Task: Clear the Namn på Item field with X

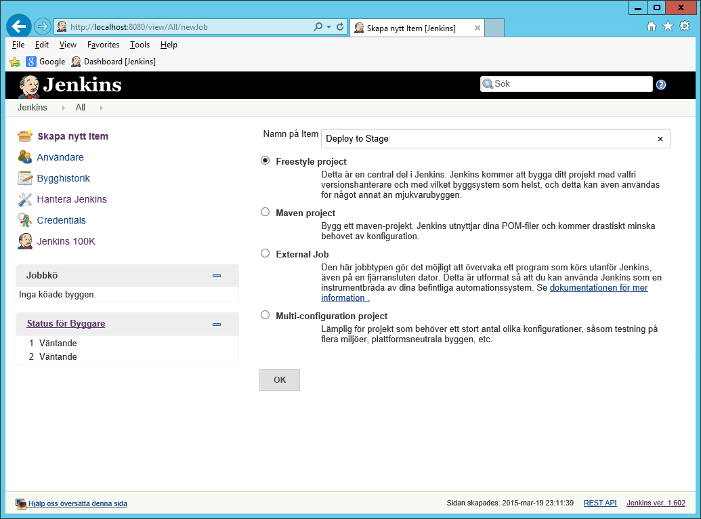Action: coord(660,139)
